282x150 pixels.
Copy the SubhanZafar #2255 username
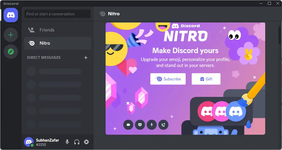47,142
